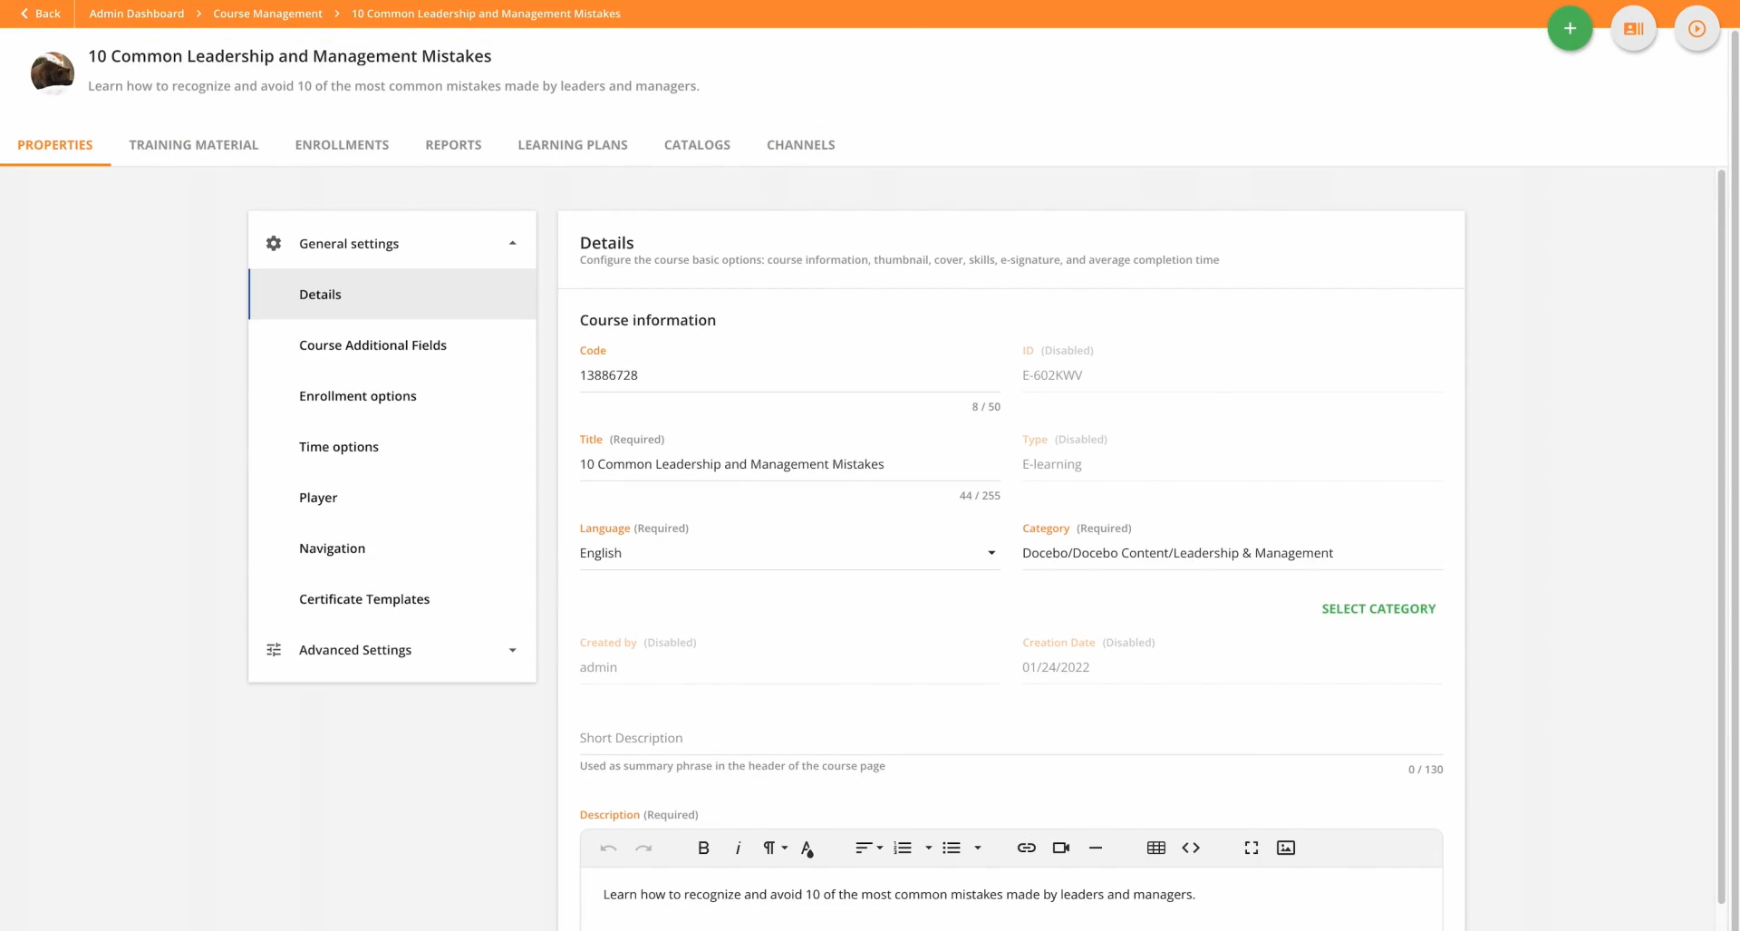
Task: Apply bold formatting in the description editor
Action: [x=703, y=848]
